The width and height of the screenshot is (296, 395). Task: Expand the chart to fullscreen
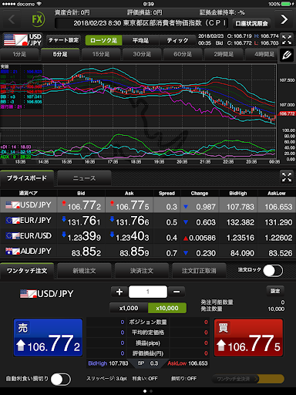click(x=287, y=39)
